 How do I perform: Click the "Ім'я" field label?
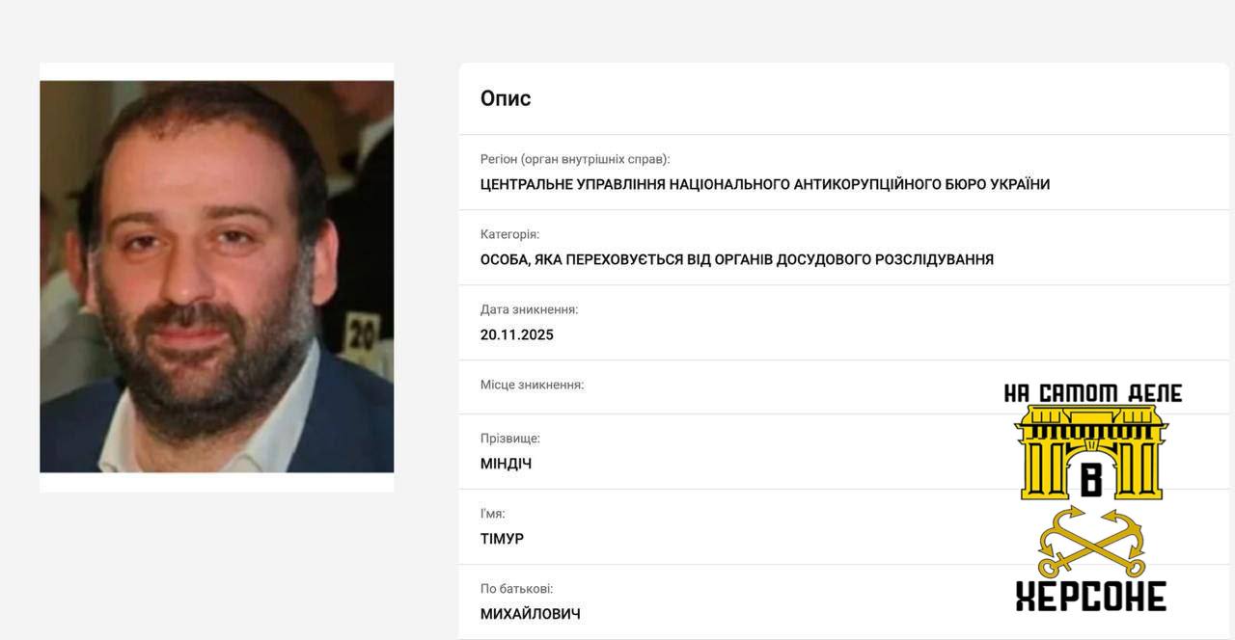492,514
